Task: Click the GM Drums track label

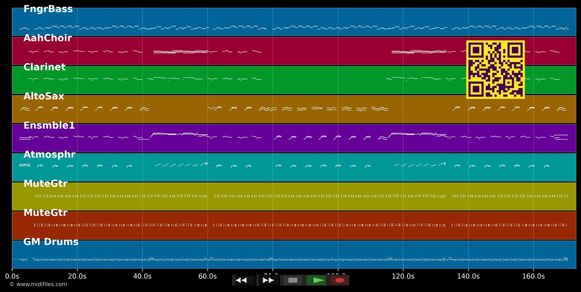Action: 51,242
